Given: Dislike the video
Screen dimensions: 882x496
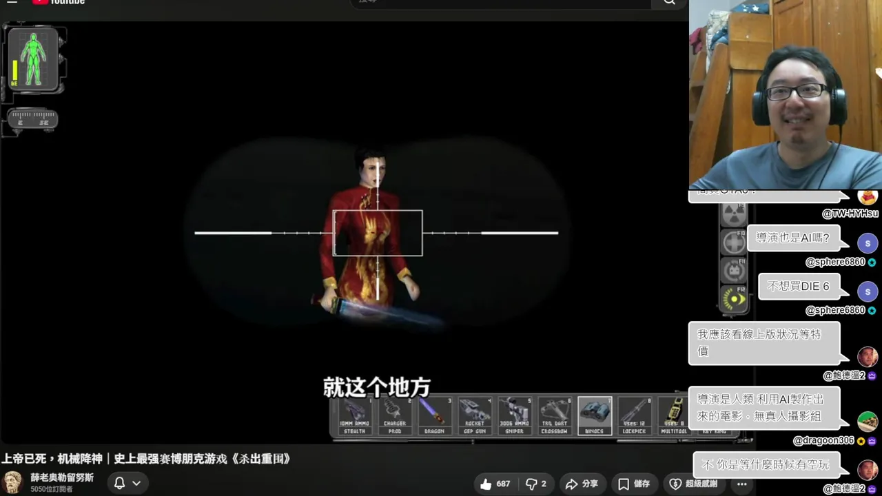Looking at the screenshot, I should tap(536, 484).
